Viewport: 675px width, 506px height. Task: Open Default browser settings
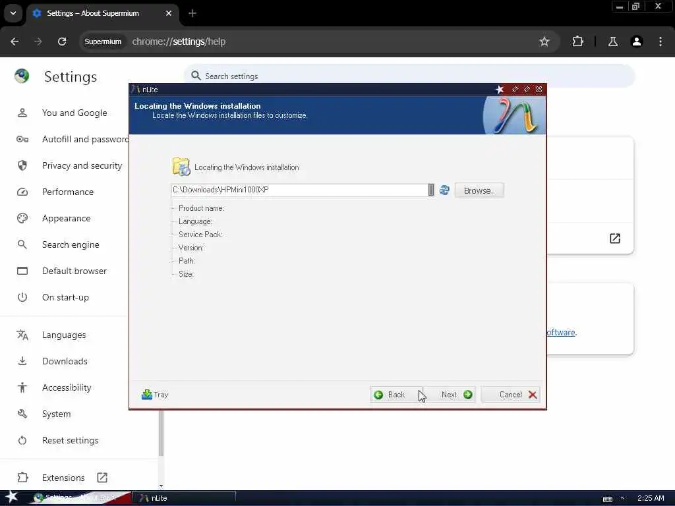click(63, 271)
